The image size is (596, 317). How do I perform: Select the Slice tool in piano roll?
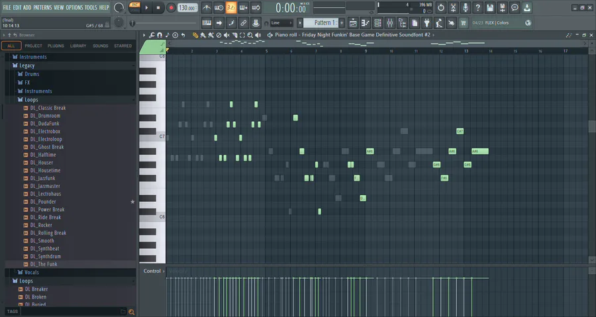(234, 35)
